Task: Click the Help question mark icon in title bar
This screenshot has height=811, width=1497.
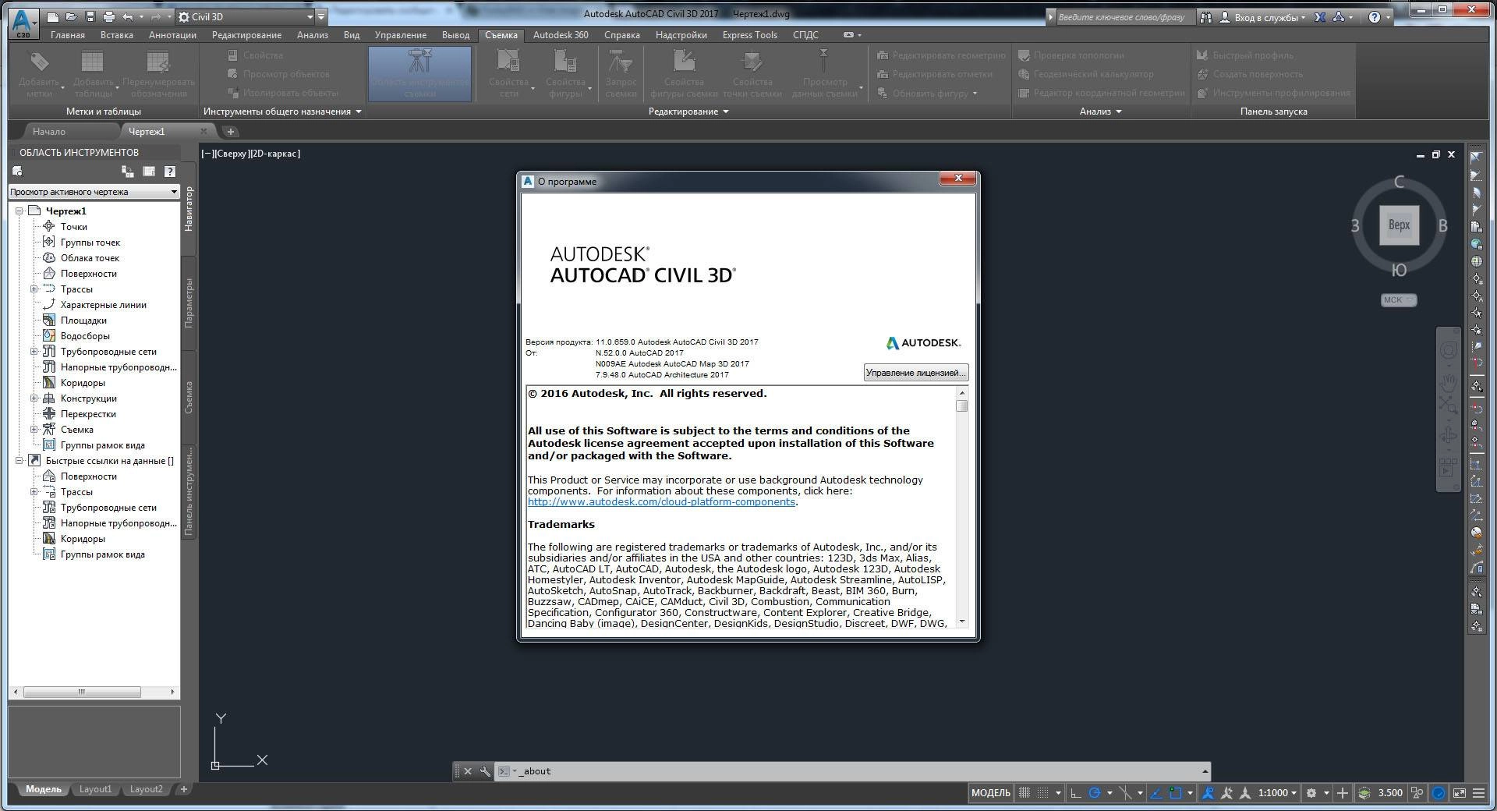Action: click(x=1375, y=17)
